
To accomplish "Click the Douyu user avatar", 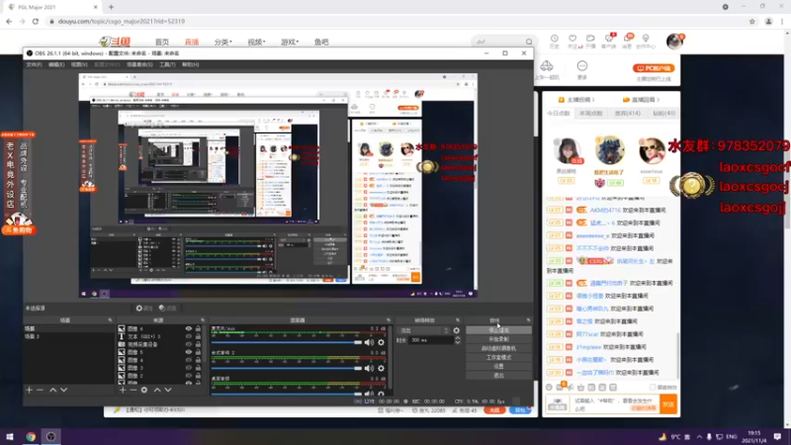I will tap(674, 41).
